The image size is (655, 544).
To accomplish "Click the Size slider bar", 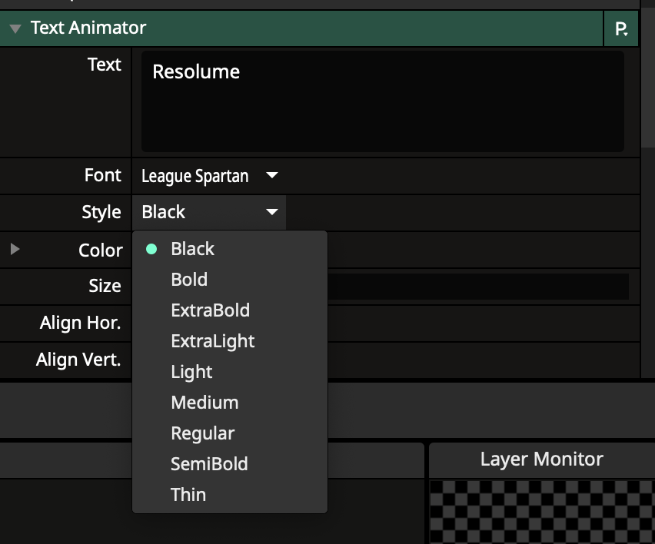I will tap(477, 286).
